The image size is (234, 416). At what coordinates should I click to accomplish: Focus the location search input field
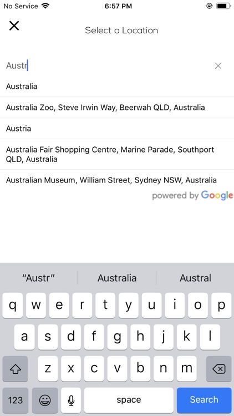point(109,65)
